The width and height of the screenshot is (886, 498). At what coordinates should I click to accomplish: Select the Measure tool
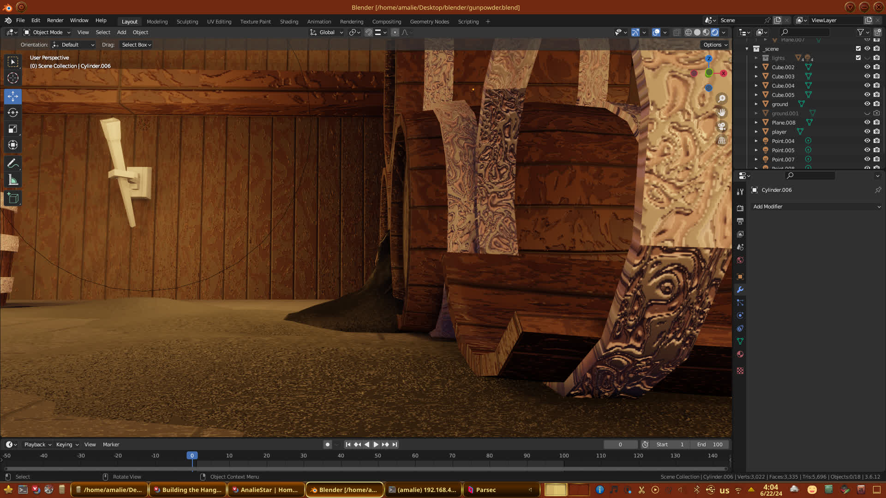click(x=13, y=180)
